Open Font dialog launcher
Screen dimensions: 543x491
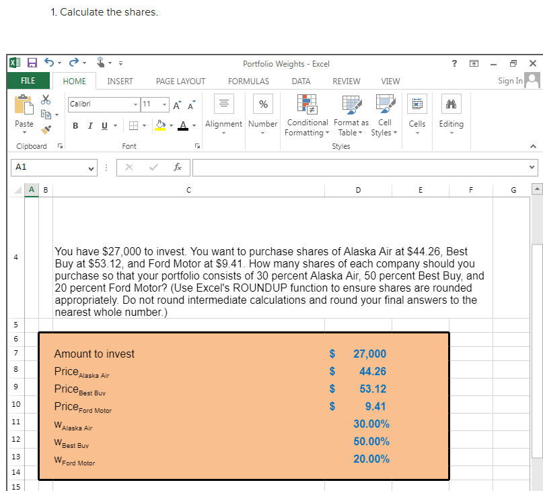point(197,146)
